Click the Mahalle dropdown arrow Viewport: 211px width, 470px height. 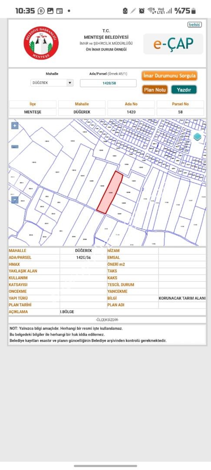pos(70,83)
